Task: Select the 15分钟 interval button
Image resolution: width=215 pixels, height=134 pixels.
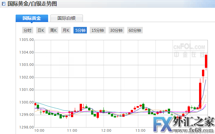Action: point(98,30)
